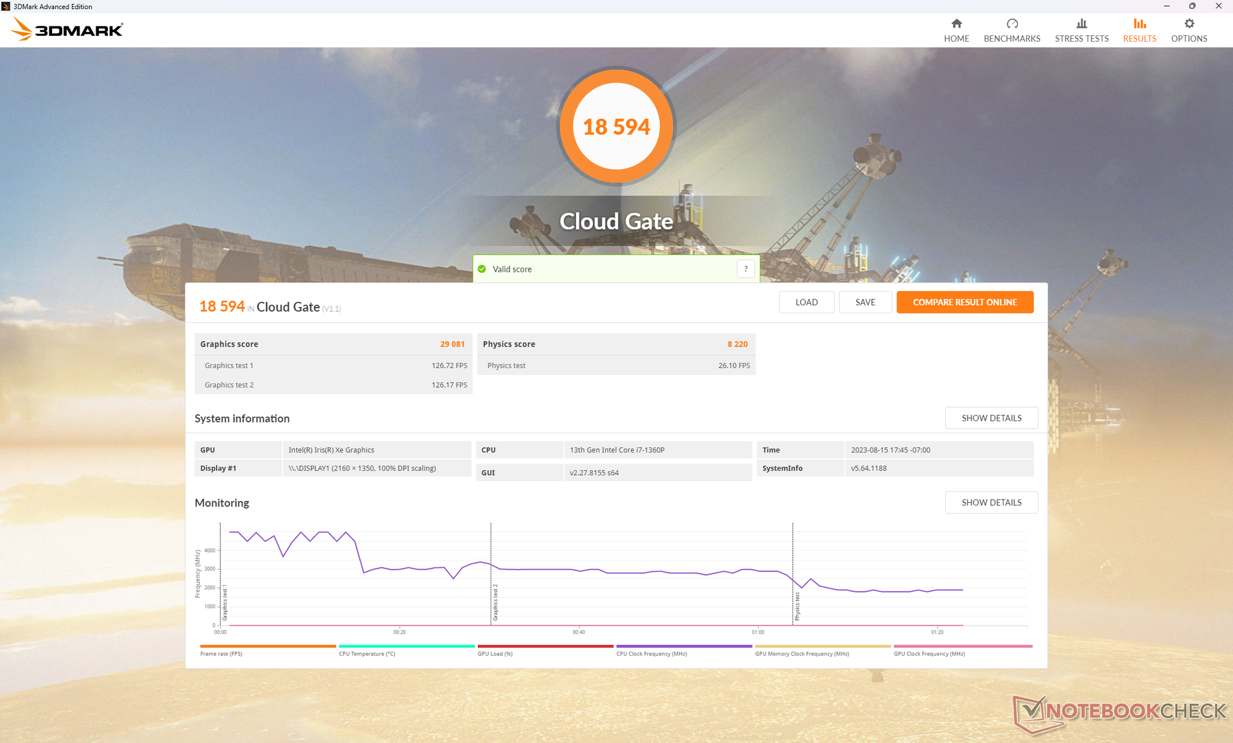Click the green valid score checkmark
1233x743 pixels.
pyautogui.click(x=482, y=269)
